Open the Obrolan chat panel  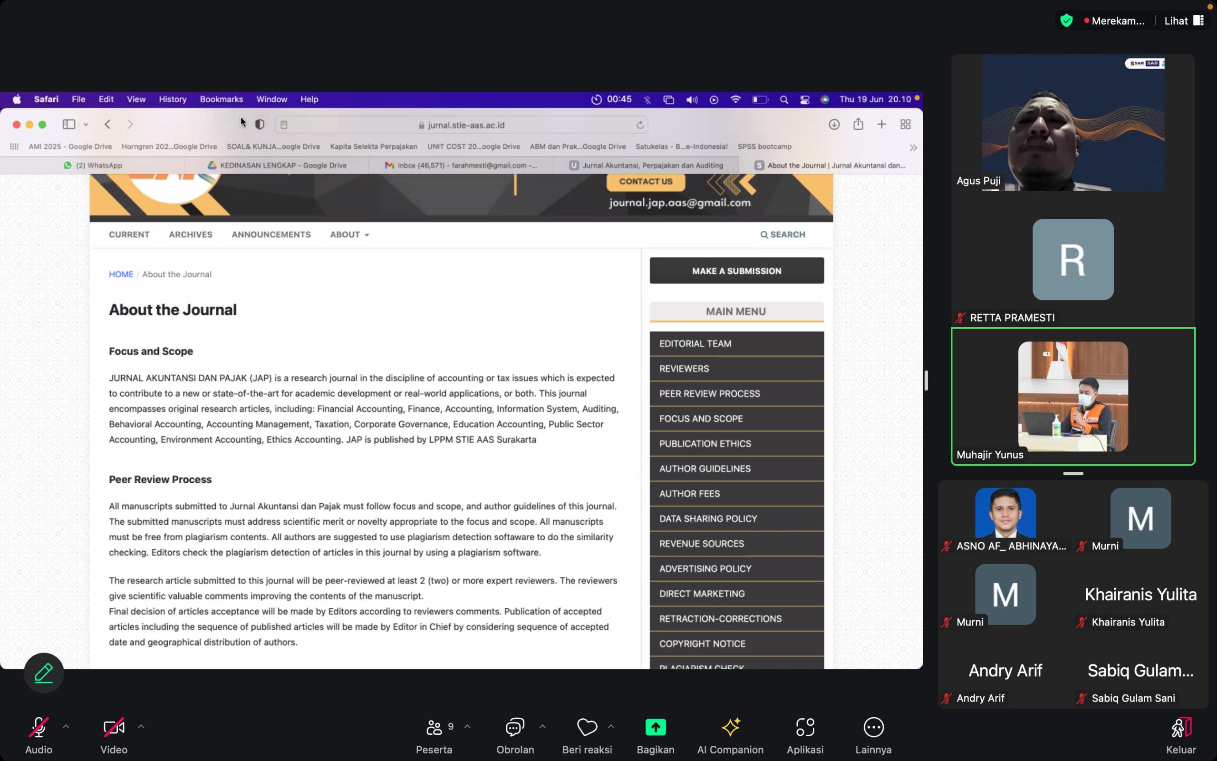pos(515,727)
